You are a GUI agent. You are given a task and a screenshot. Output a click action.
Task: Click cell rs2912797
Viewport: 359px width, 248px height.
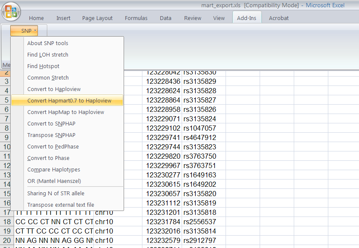point(204,240)
